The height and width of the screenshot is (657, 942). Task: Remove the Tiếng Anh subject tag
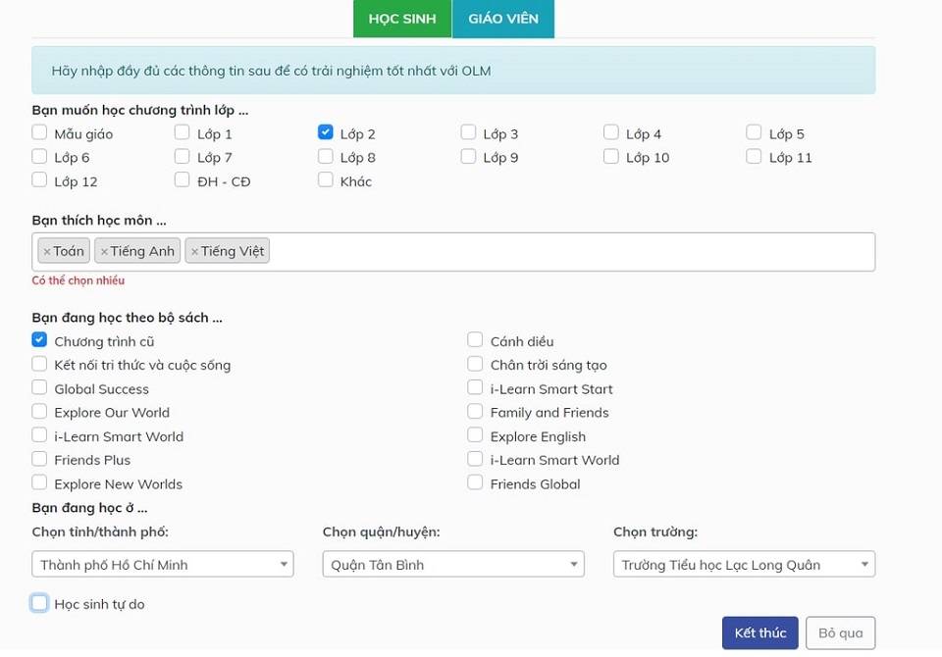click(x=104, y=252)
